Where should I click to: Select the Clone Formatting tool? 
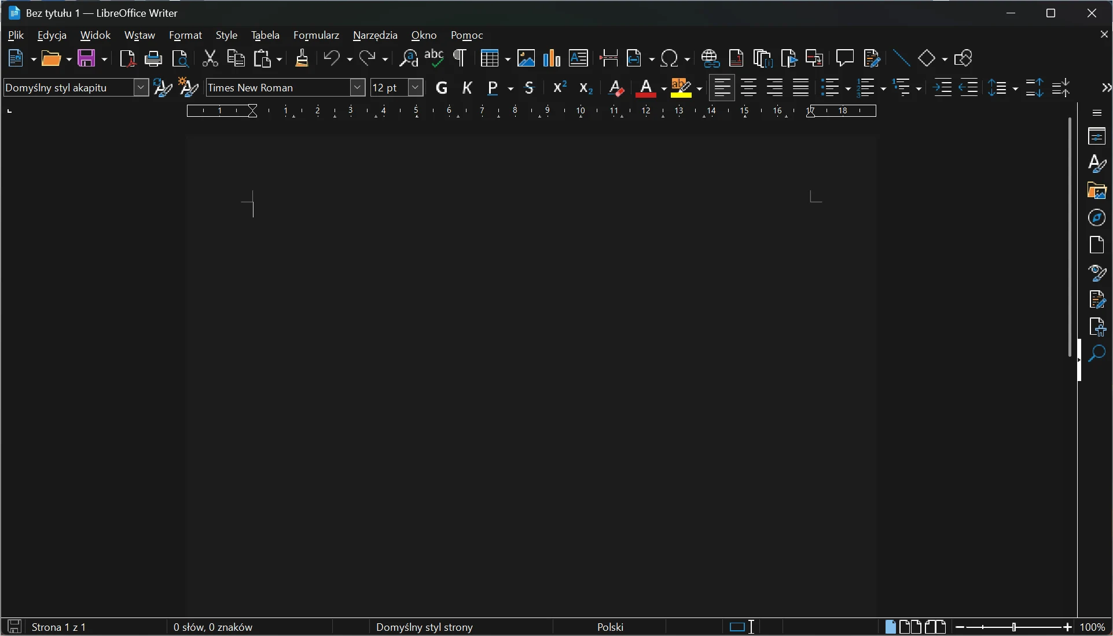(302, 58)
